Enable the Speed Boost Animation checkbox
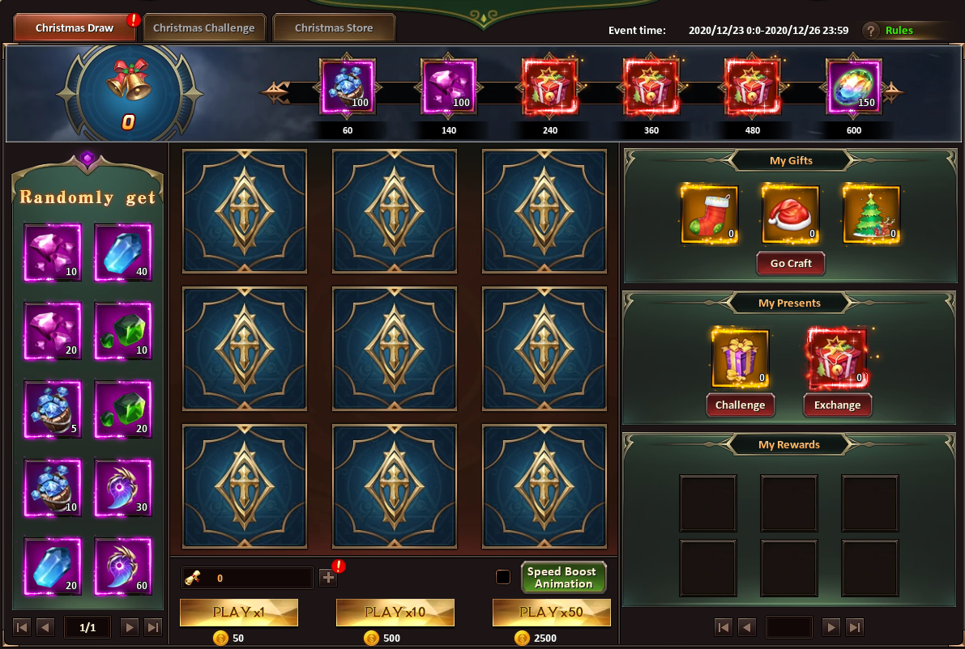The height and width of the screenshot is (649, 965). tap(503, 577)
